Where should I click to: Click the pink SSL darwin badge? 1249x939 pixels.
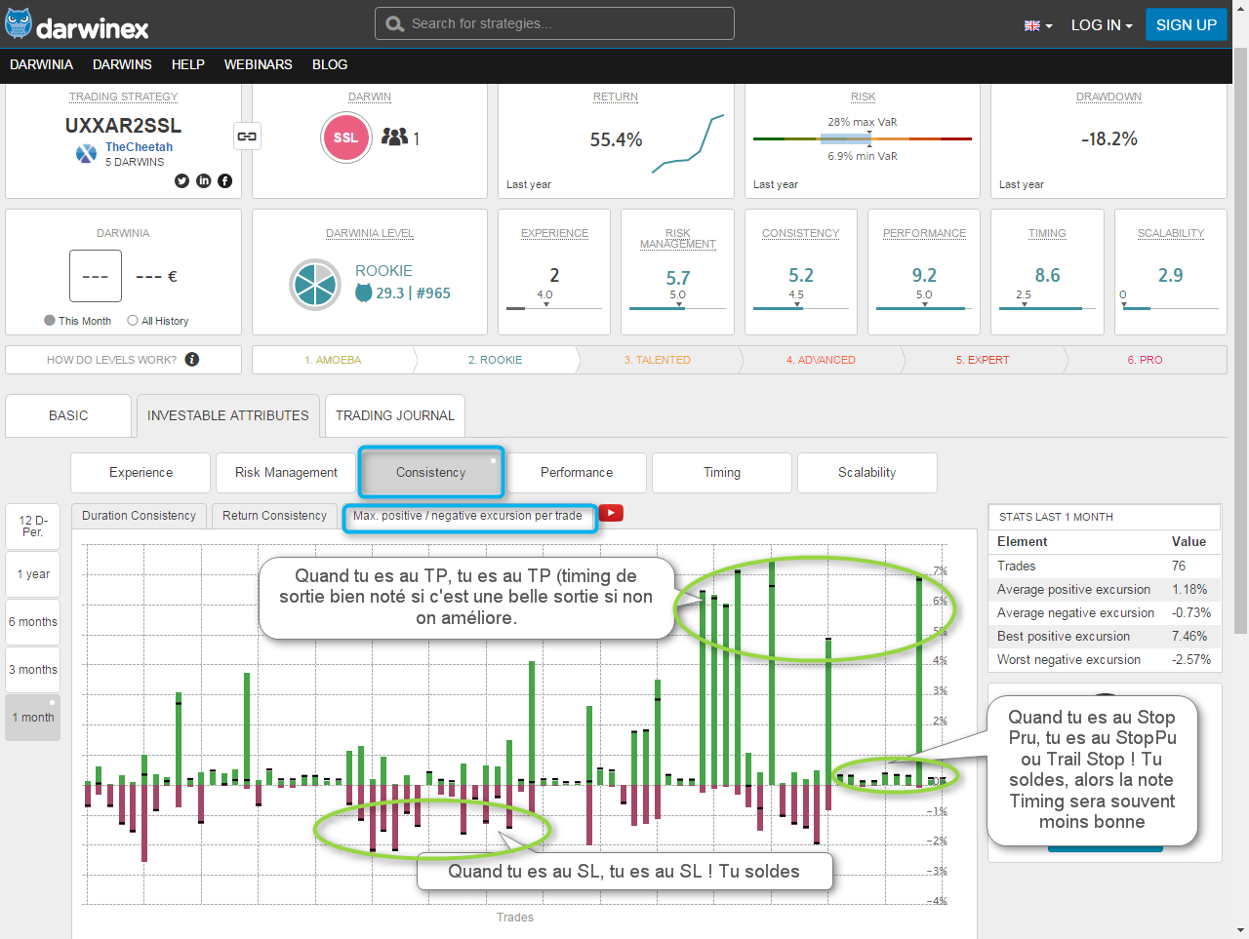coord(345,137)
